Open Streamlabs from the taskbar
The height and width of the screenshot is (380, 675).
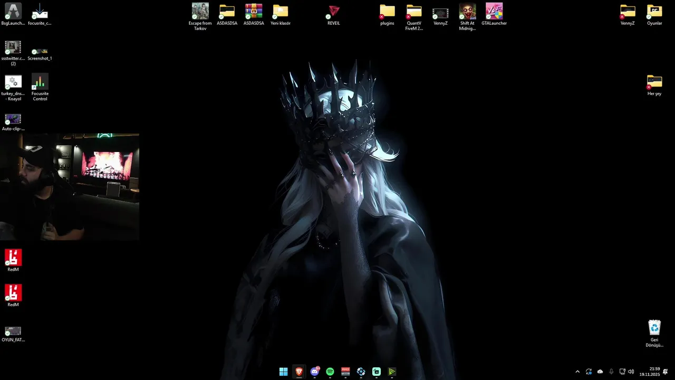pyautogui.click(x=377, y=372)
